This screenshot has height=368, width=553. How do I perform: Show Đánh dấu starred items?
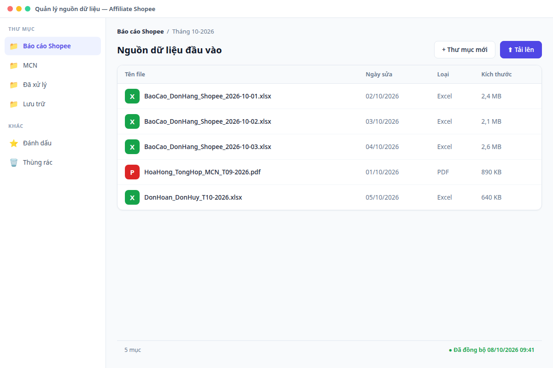[53, 143]
